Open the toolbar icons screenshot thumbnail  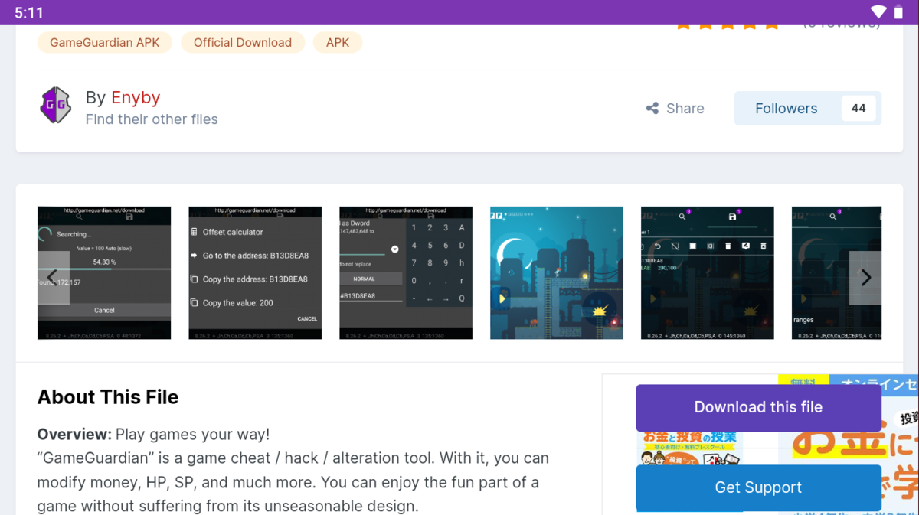pyautogui.click(x=708, y=273)
